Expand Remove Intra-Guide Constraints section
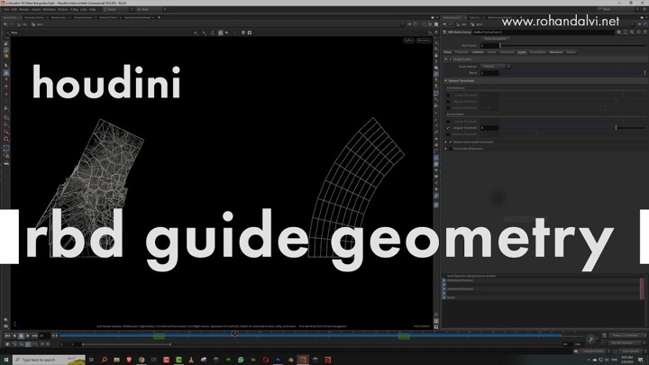The height and width of the screenshot is (365, 649). point(446,142)
